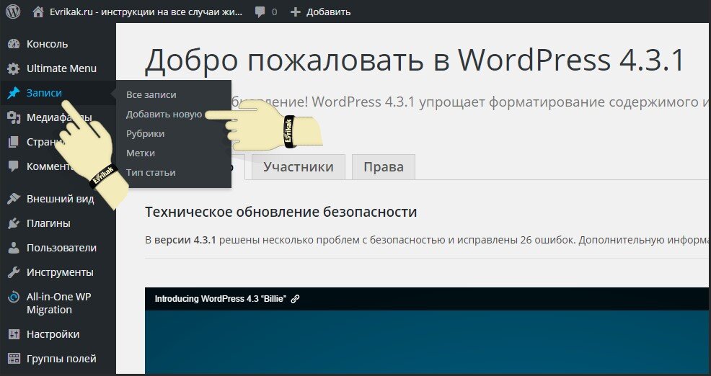
Task: Click the Медиафайлы media icon
Action: (x=14, y=117)
